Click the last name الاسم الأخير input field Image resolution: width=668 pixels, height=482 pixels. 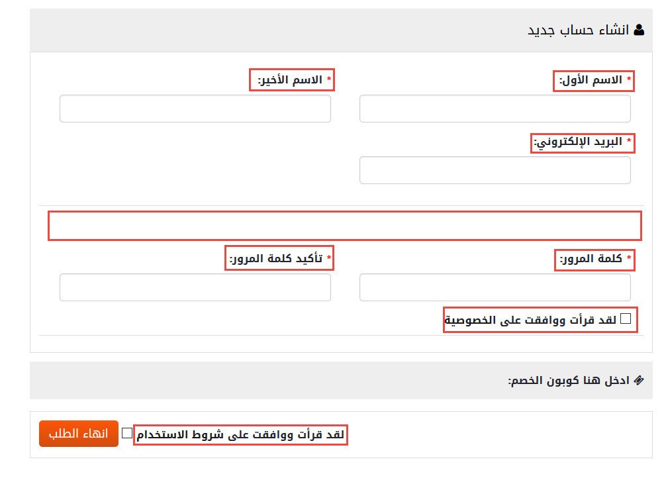pos(195,108)
